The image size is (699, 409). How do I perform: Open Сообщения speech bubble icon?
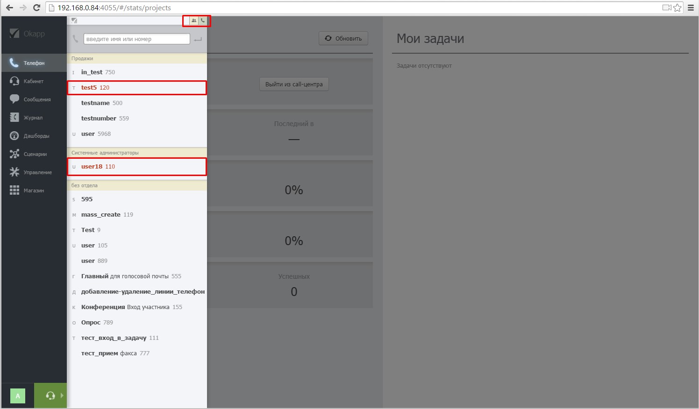click(x=14, y=99)
